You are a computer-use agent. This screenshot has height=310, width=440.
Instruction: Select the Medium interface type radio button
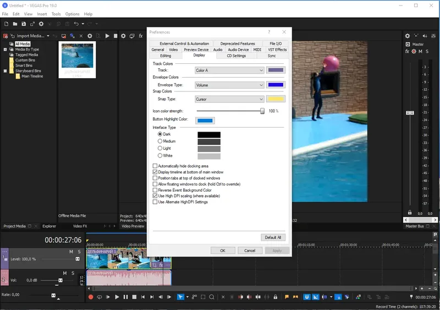pos(160,142)
